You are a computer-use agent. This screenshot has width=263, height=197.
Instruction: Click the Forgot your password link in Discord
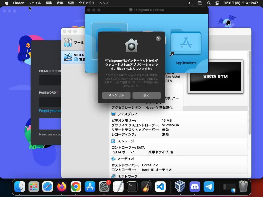point(50,111)
